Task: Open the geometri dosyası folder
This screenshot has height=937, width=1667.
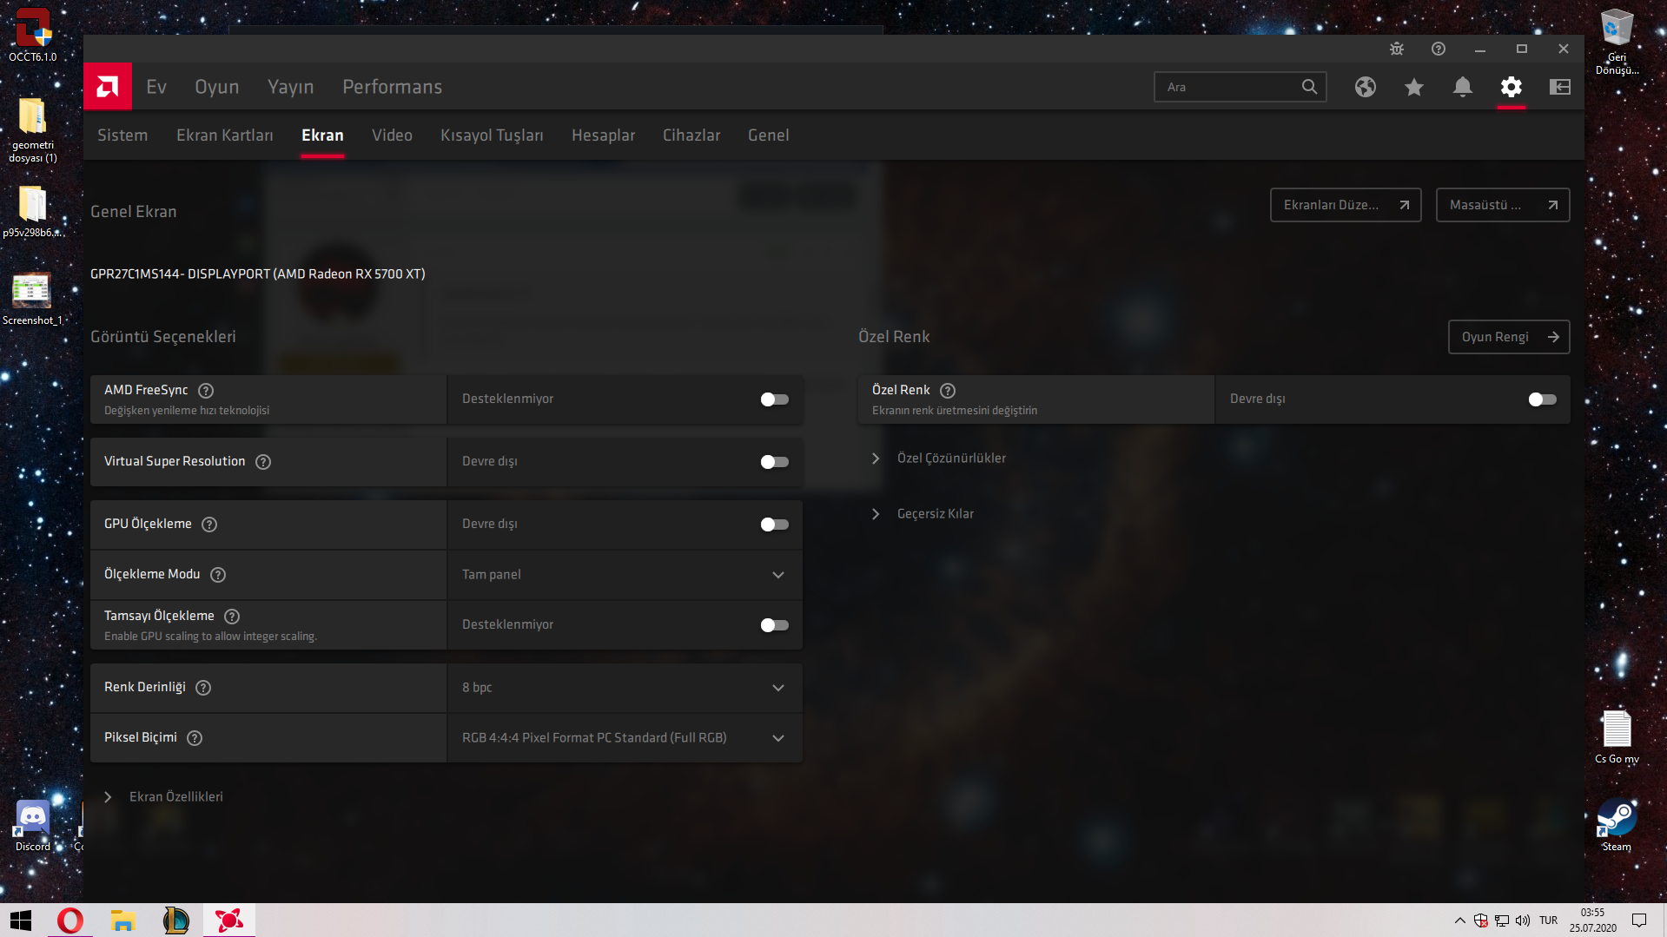Action: pyautogui.click(x=33, y=130)
